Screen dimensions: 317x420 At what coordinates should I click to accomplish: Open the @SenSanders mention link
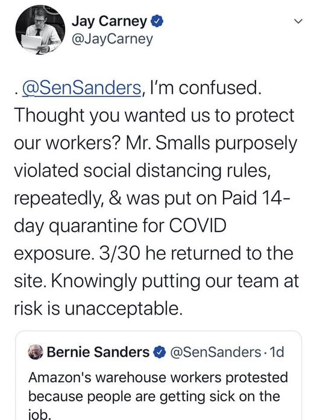81,88
